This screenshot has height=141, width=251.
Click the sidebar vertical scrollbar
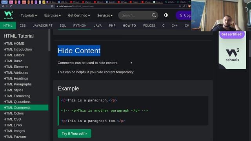[x=49, y=41]
